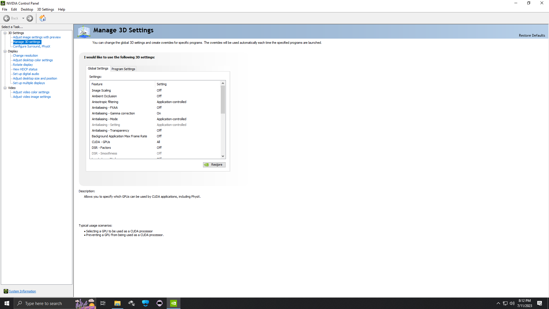Image resolution: width=549 pixels, height=309 pixels.
Task: Open Adjust desktop size and position
Action: pos(35,78)
